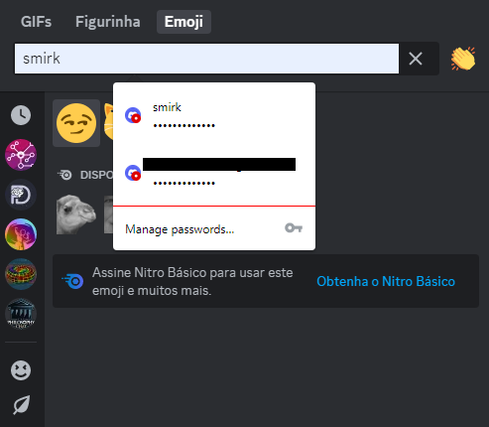489x427 pixels.
Task: Click Nitro icon beside DISPO section header
Action: tap(64, 175)
